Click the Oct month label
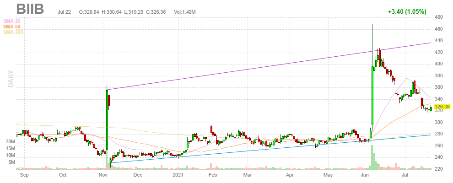 click(x=63, y=175)
